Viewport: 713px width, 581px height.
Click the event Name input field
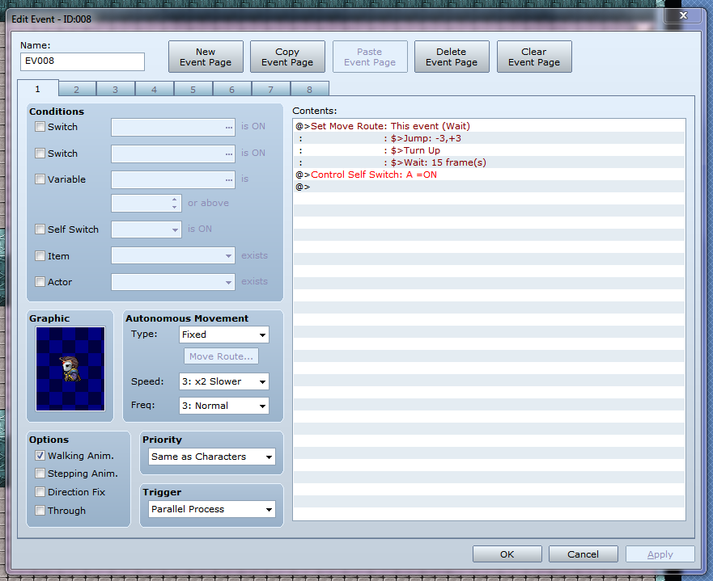pos(83,61)
